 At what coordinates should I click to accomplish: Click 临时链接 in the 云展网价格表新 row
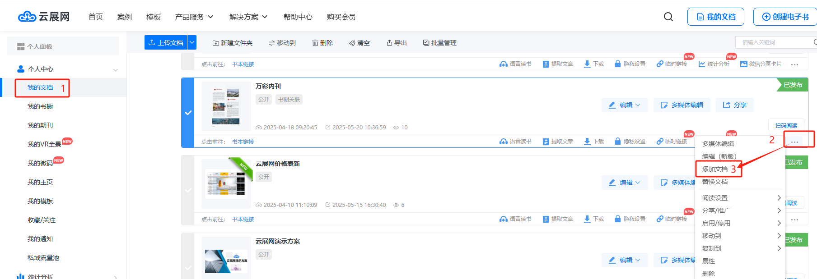(x=672, y=219)
